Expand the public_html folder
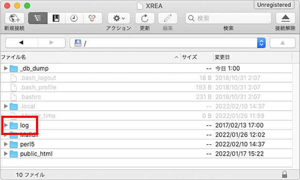Screen dimensions: 300x180 tap(6, 153)
